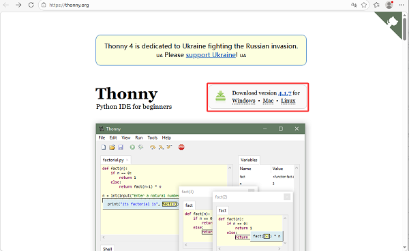Open the translate page icon

354,5
